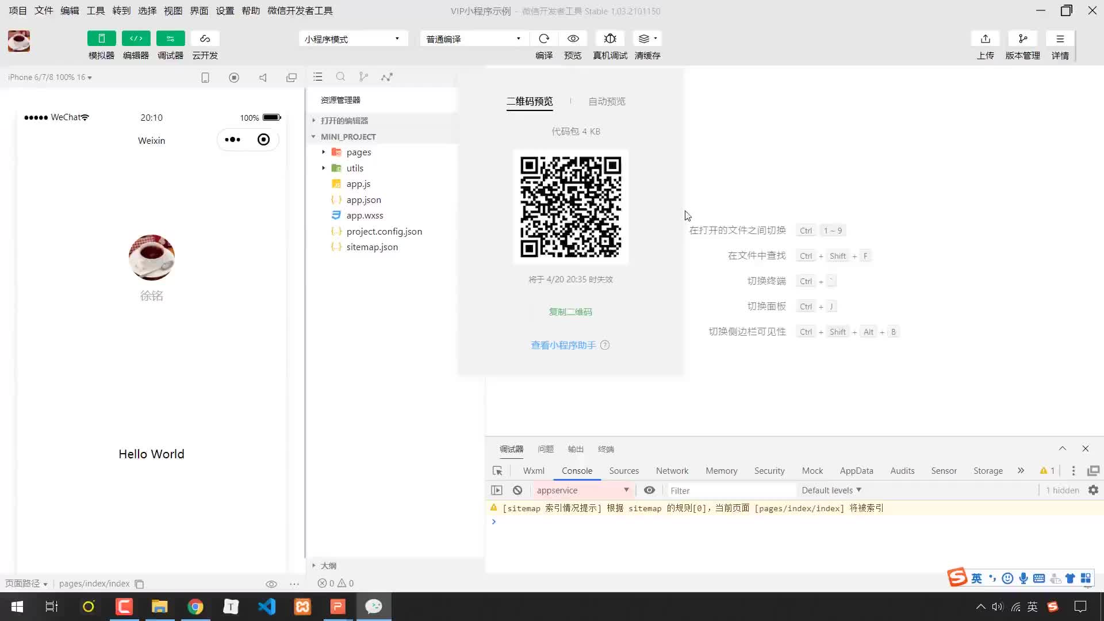Open cloud development (云开发)
This screenshot has height=621, width=1104.
click(x=205, y=39)
